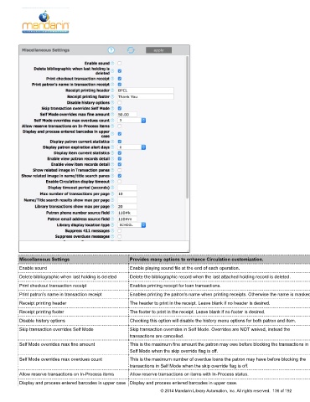Enable the Enable sound checkbox
The image size is (310, 402).
[x=120, y=64]
